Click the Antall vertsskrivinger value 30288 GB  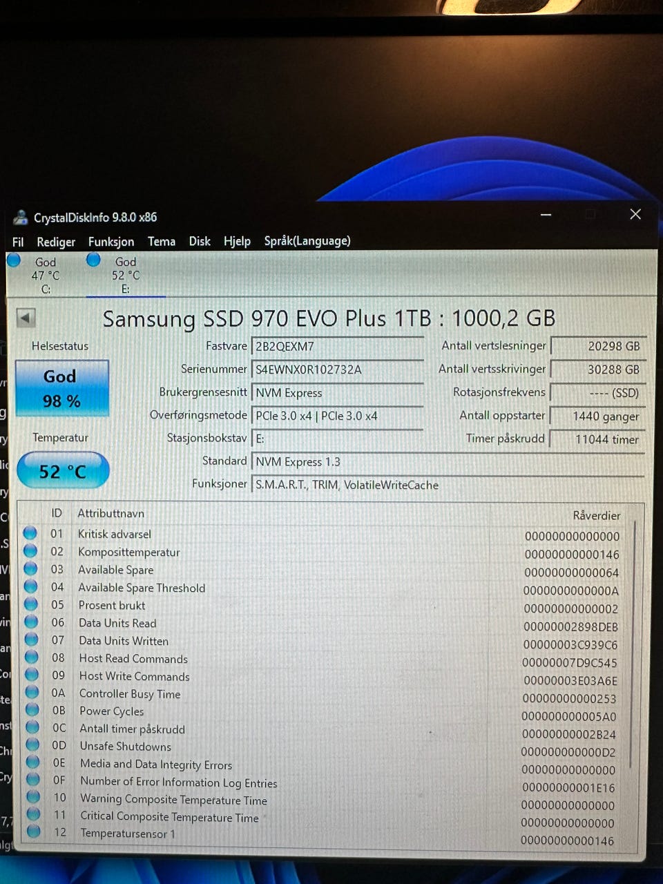click(x=598, y=369)
